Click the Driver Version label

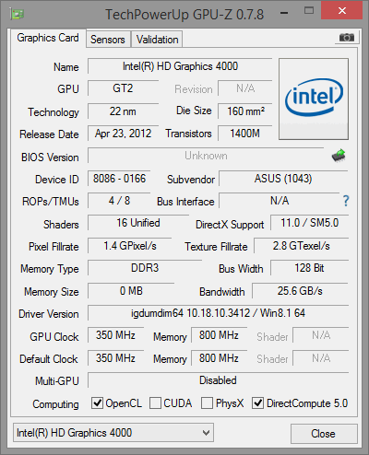49,314
